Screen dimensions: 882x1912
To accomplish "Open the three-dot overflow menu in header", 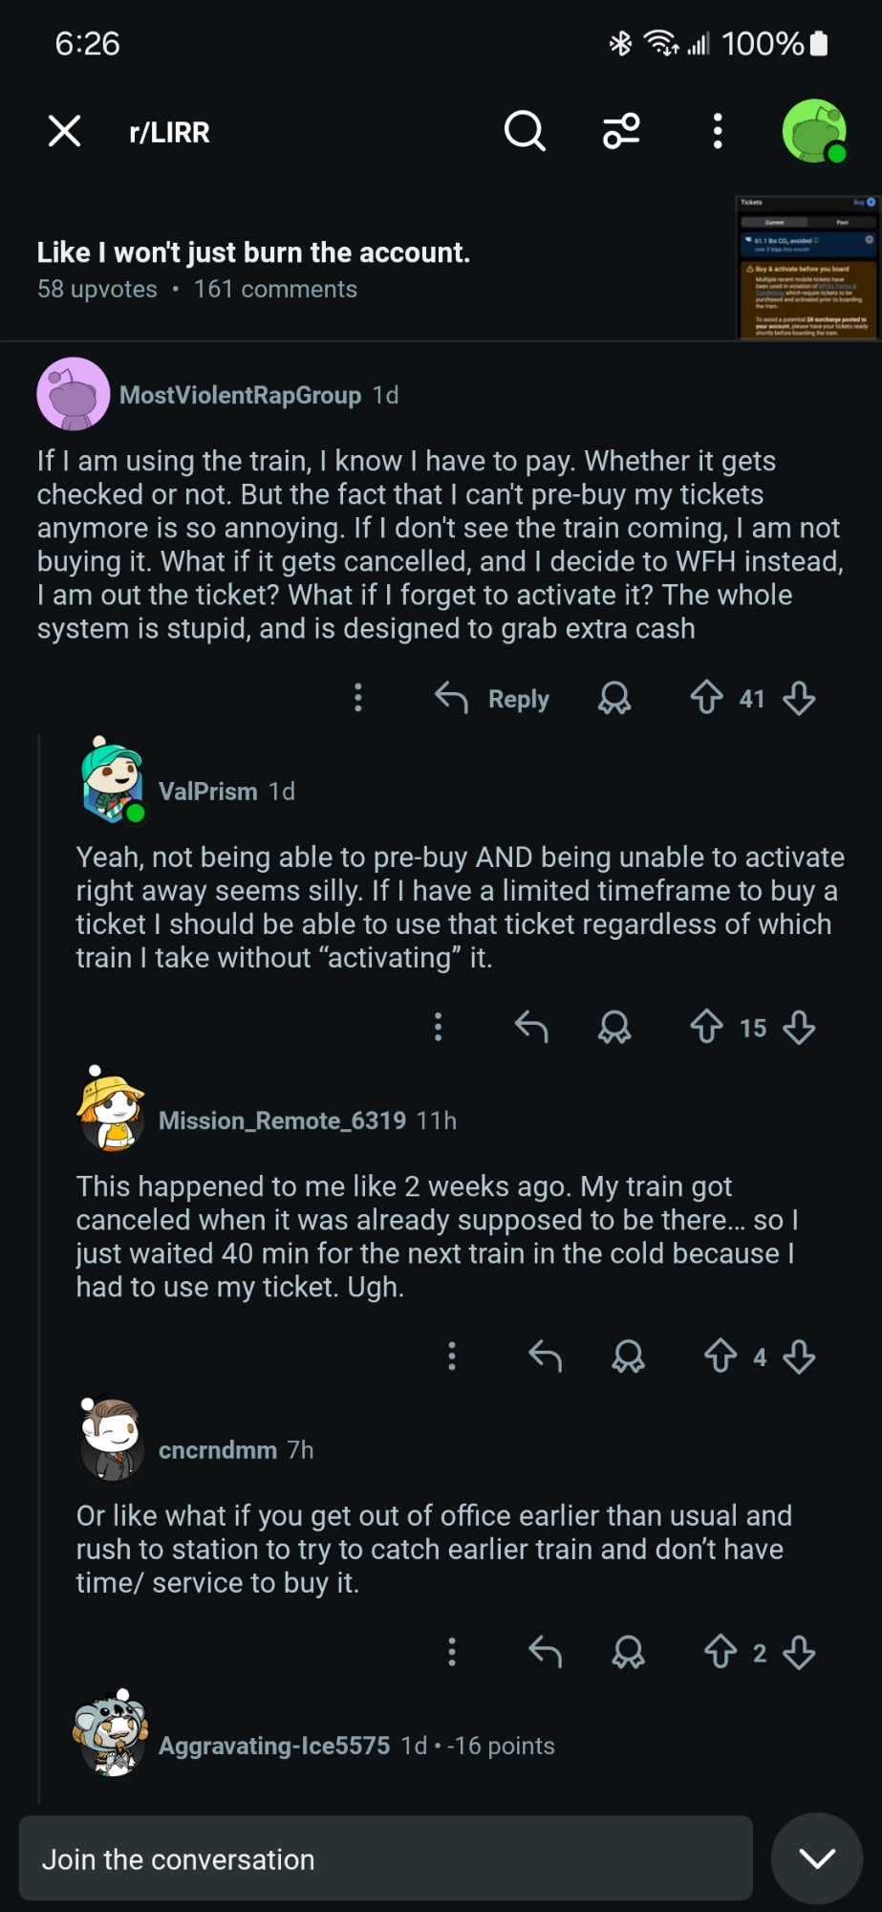I will pos(718,131).
